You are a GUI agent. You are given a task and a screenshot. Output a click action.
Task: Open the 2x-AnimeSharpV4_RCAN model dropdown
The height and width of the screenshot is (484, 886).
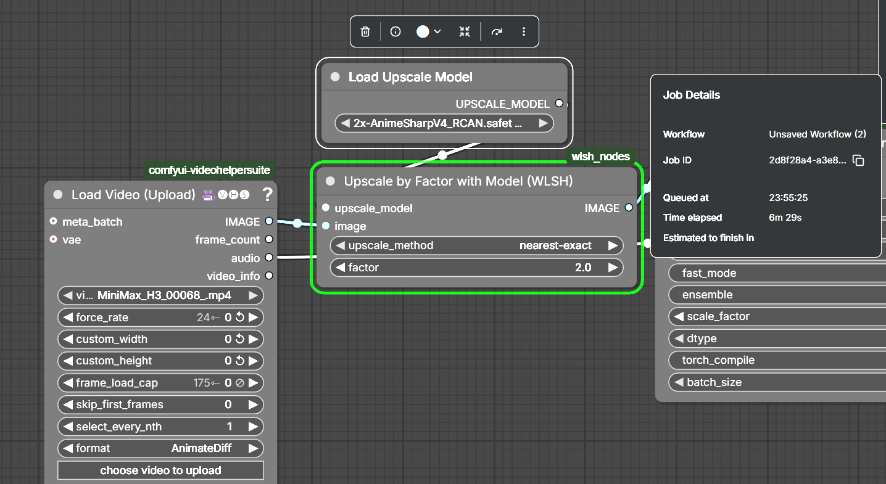click(444, 123)
